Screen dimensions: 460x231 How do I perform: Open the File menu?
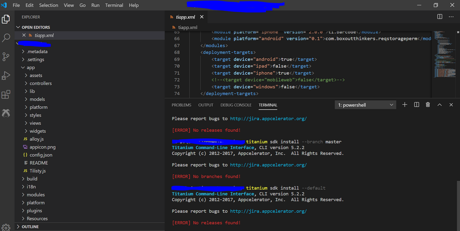coord(16,5)
